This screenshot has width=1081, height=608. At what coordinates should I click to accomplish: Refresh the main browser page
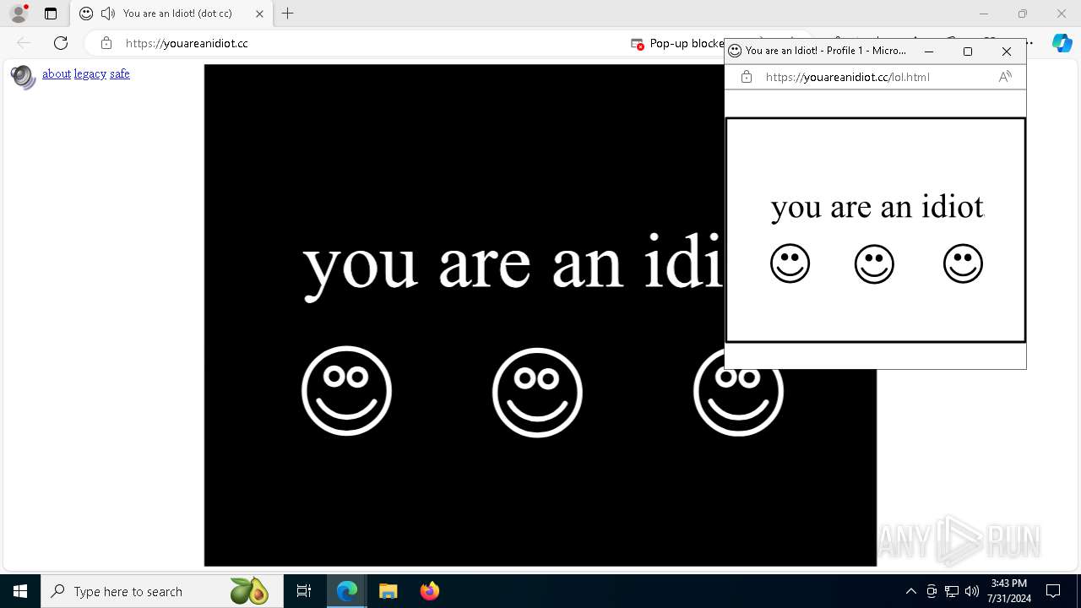click(61, 43)
